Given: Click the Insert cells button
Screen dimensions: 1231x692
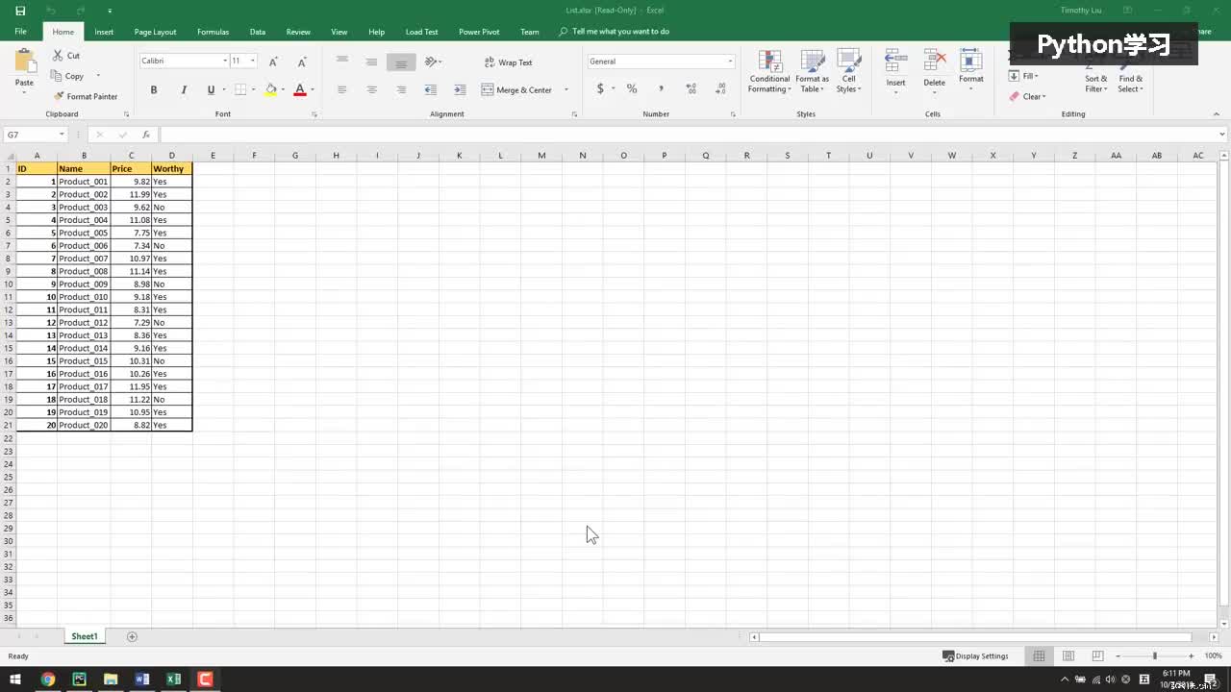Looking at the screenshot, I should tap(895, 71).
